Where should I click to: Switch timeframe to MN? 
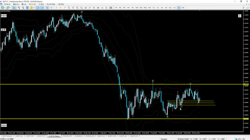tap(183, 8)
